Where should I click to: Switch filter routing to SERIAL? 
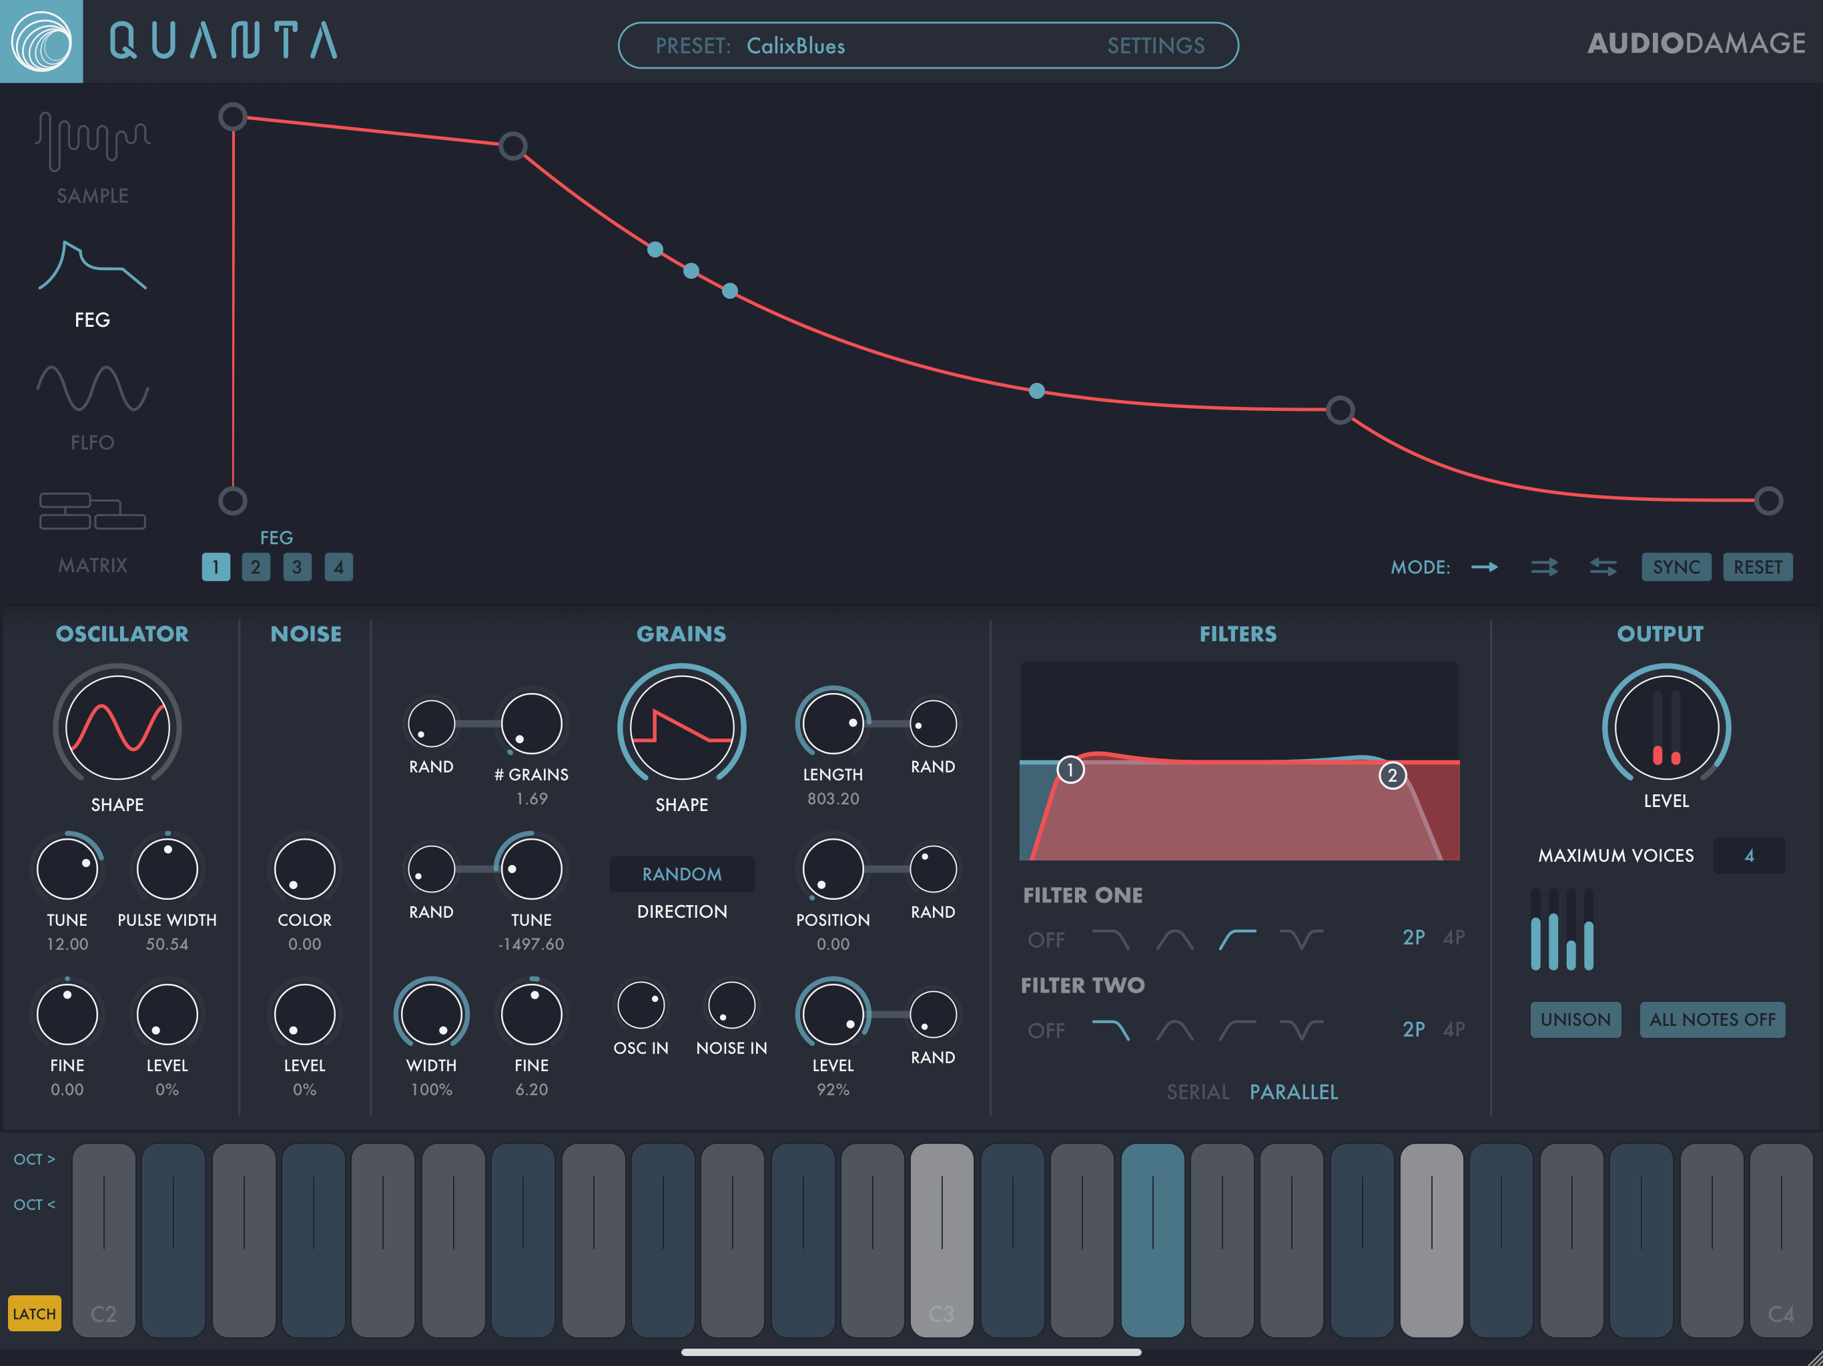(x=1198, y=1092)
